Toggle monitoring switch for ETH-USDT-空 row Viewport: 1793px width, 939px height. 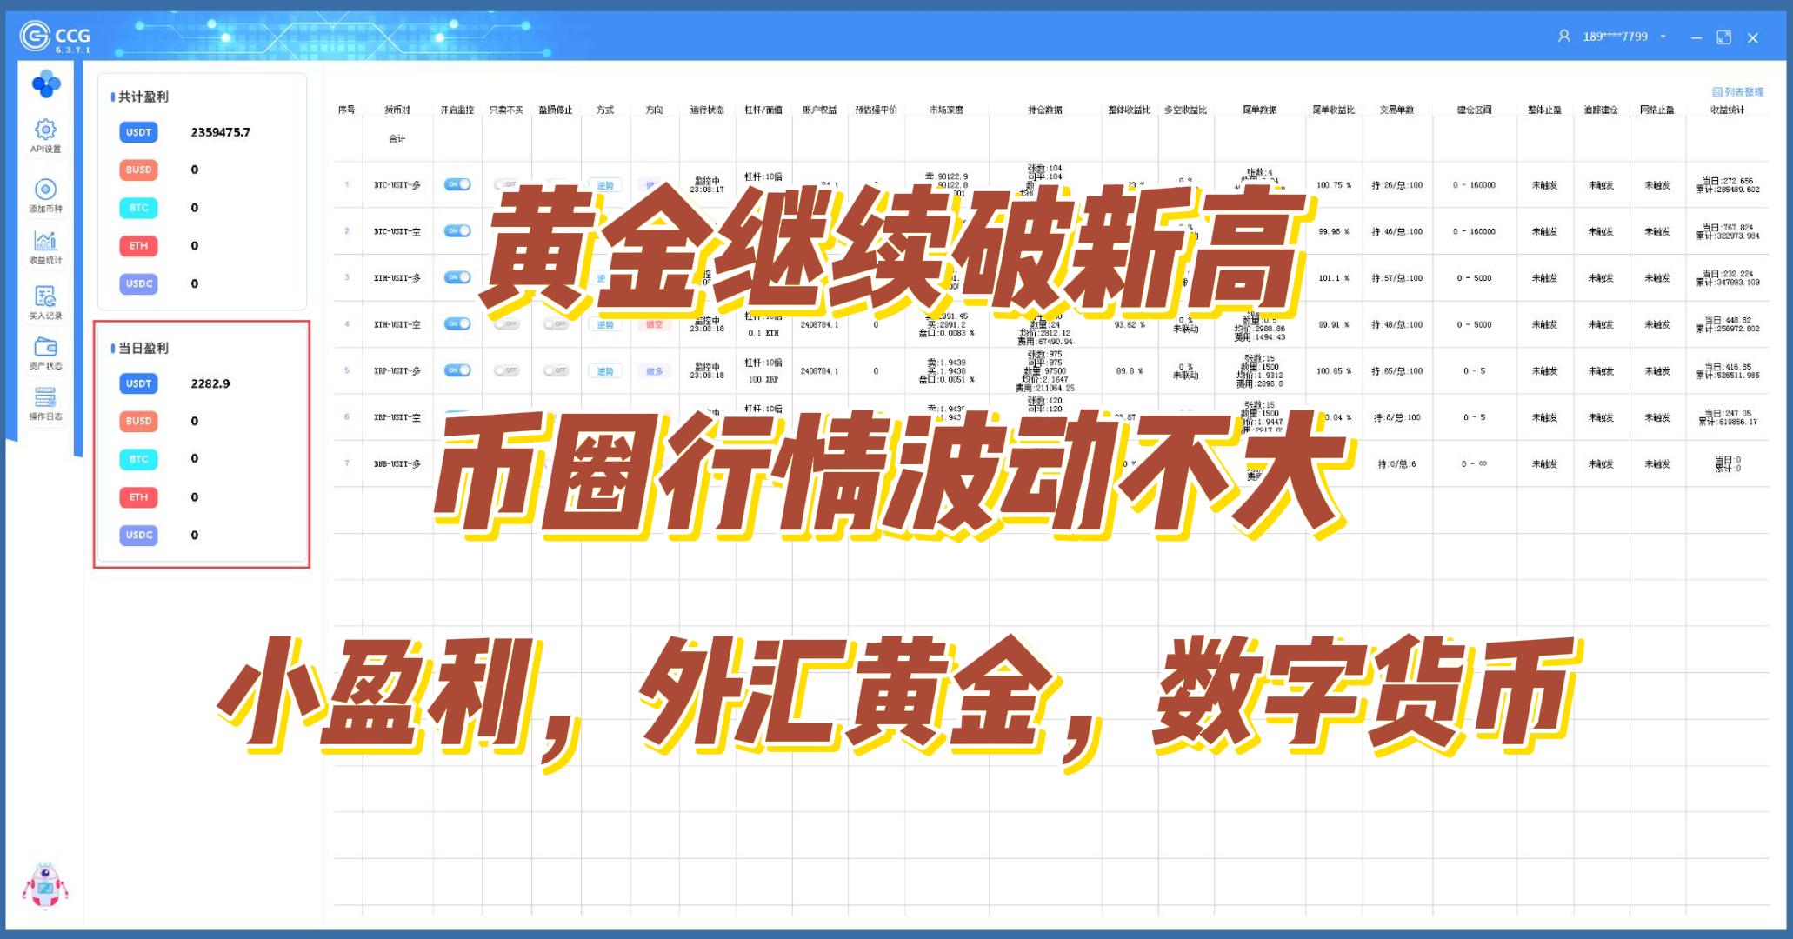tap(457, 323)
